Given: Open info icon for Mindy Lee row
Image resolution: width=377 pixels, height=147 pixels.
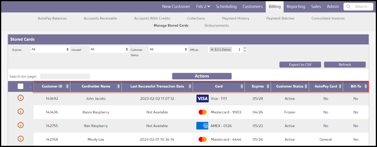Looking at the screenshot, I should [21, 139].
